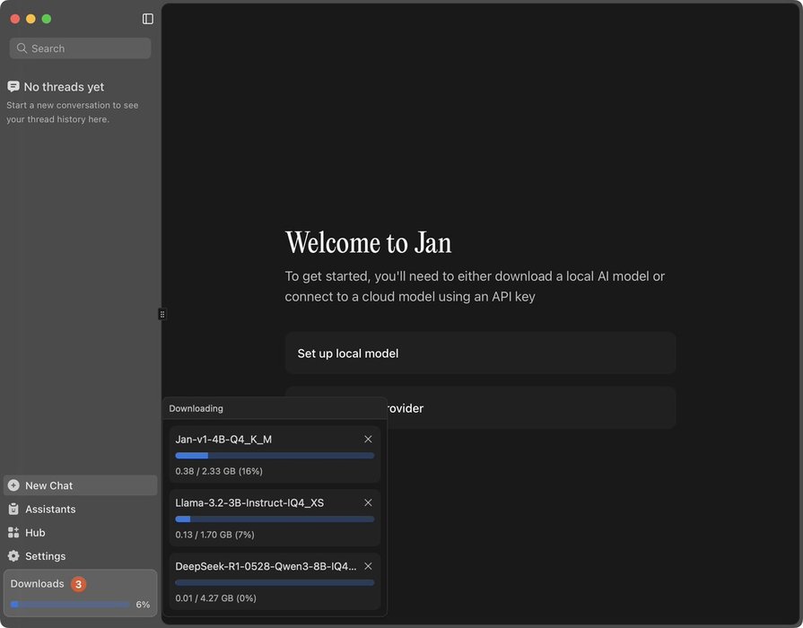Close the window with the red button

pyautogui.click(x=15, y=19)
